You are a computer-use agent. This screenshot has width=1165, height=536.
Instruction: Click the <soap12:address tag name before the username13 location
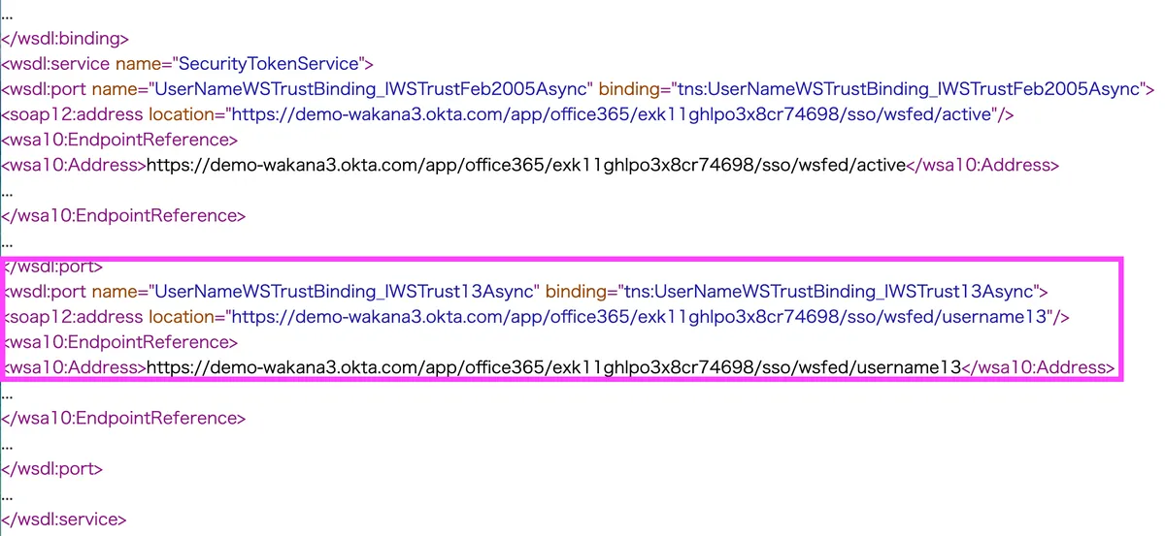pos(74,317)
